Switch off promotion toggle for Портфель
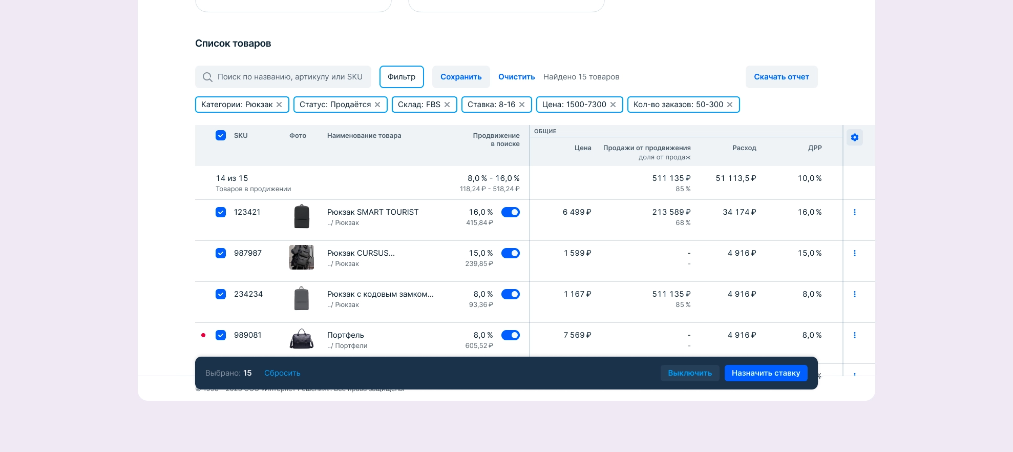The height and width of the screenshot is (452, 1013). pyautogui.click(x=511, y=335)
